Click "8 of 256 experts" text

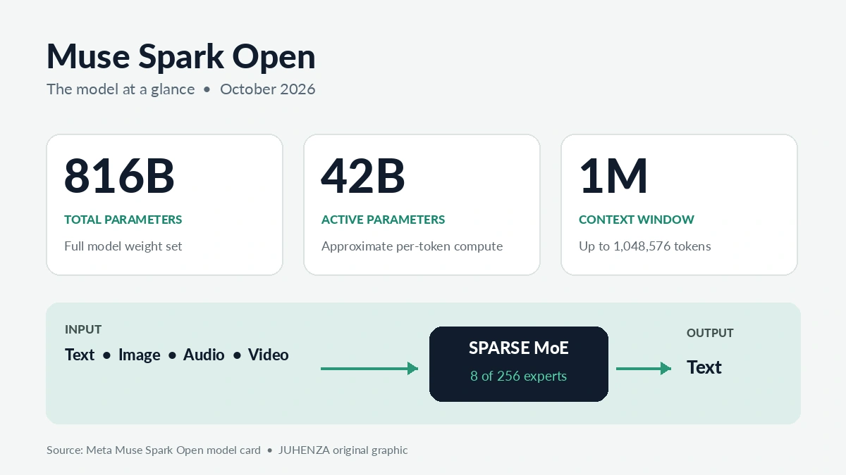(518, 376)
